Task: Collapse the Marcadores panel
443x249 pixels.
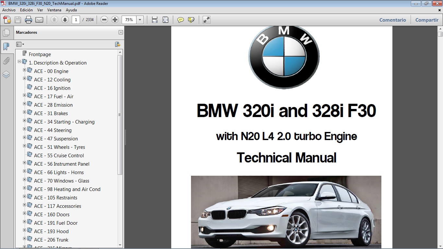Action: pos(121,32)
